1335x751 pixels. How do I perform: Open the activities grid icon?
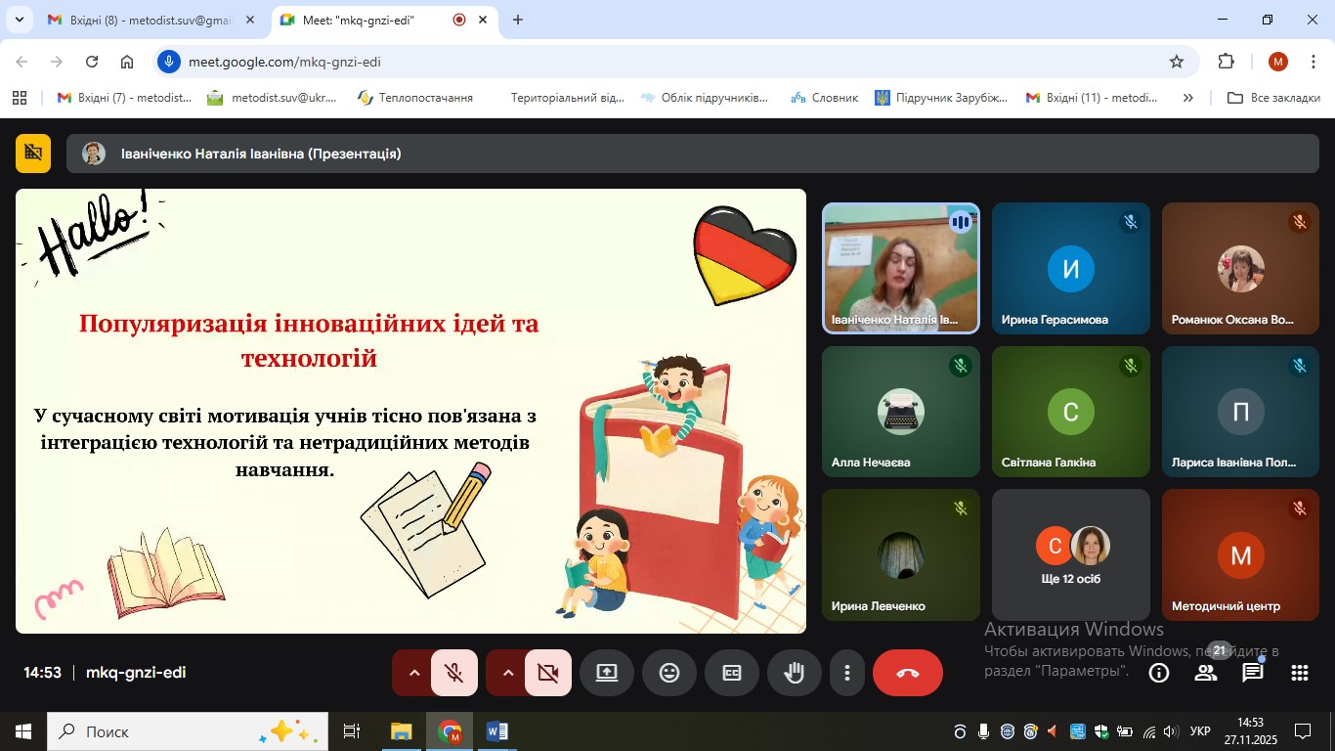(x=1300, y=673)
